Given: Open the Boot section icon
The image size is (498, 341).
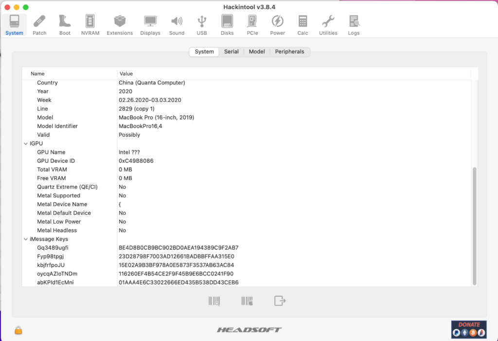Looking at the screenshot, I should tap(65, 25).
